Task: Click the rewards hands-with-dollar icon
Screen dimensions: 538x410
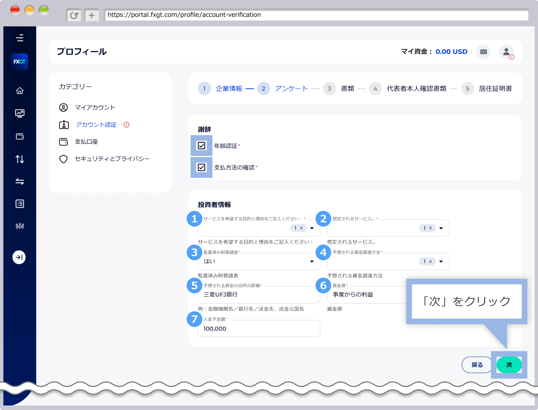Action: pyautogui.click(x=20, y=226)
